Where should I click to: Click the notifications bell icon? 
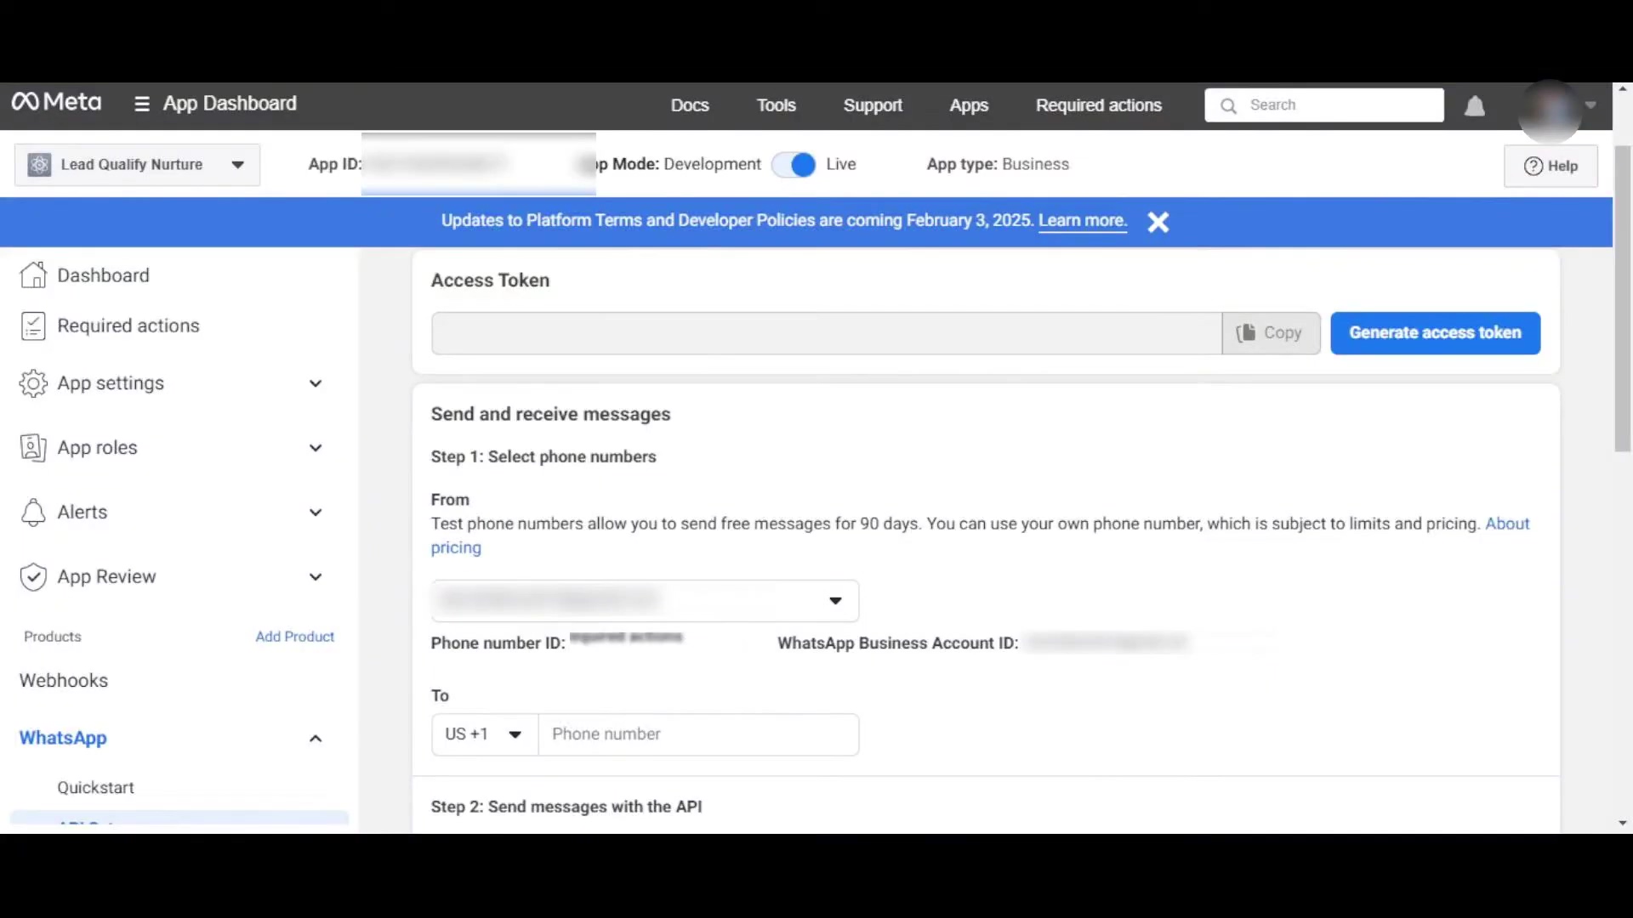pyautogui.click(x=1475, y=105)
